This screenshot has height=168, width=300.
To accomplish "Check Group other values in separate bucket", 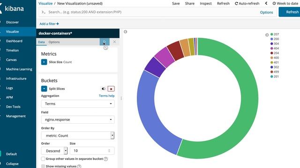I will point(43,159).
